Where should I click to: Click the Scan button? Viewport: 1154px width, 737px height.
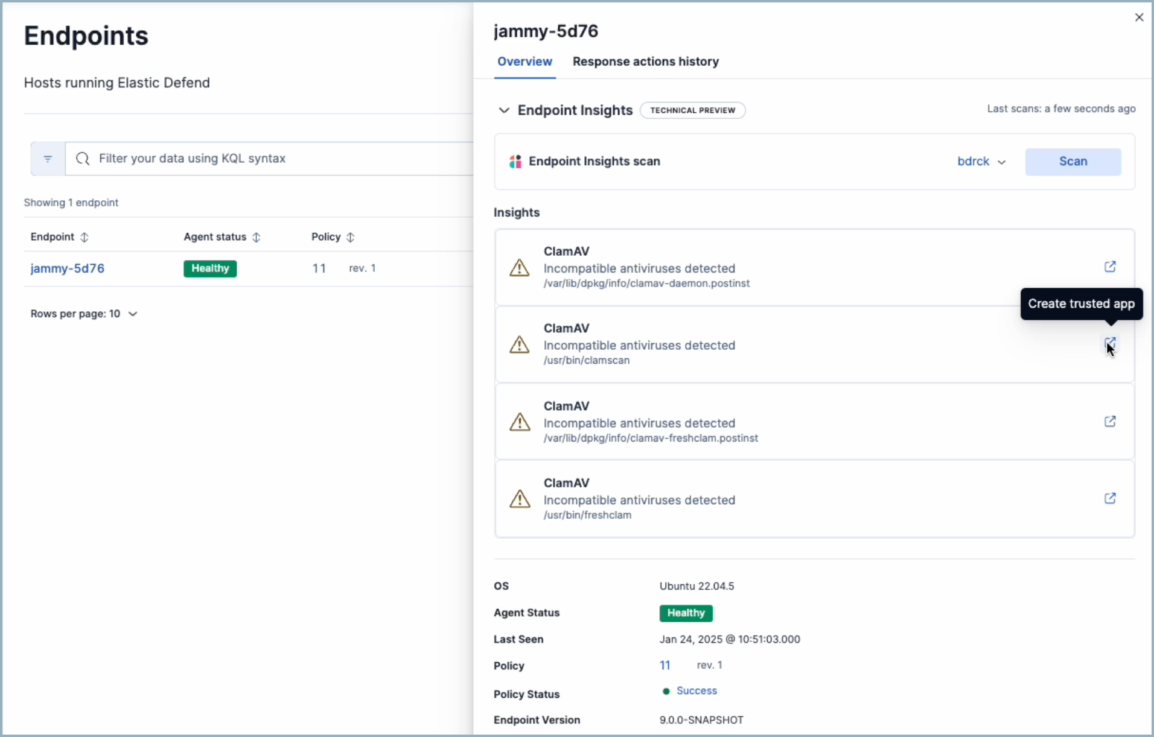coord(1073,162)
